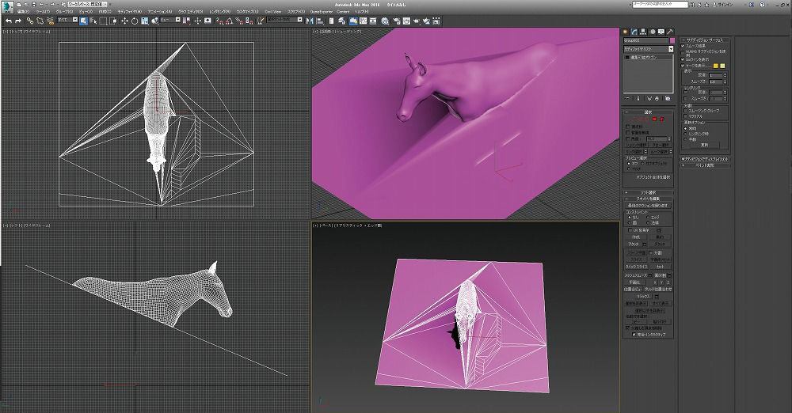
Task: Toggle Window/Crossing selection mode
Action: 112,21
